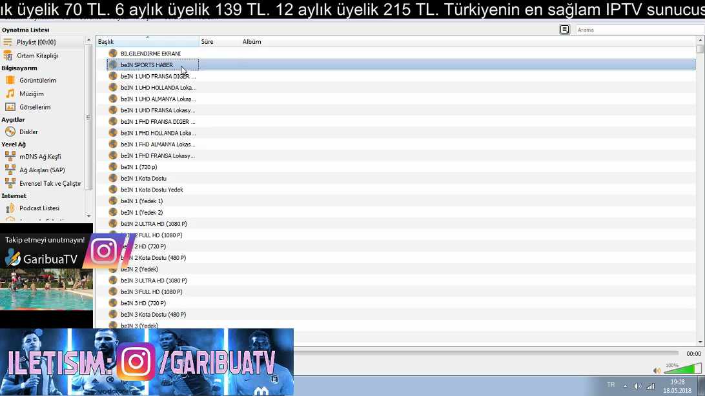This screenshot has width=705, height=396.
Task: Sort by Albüm column header
Action: tap(252, 42)
